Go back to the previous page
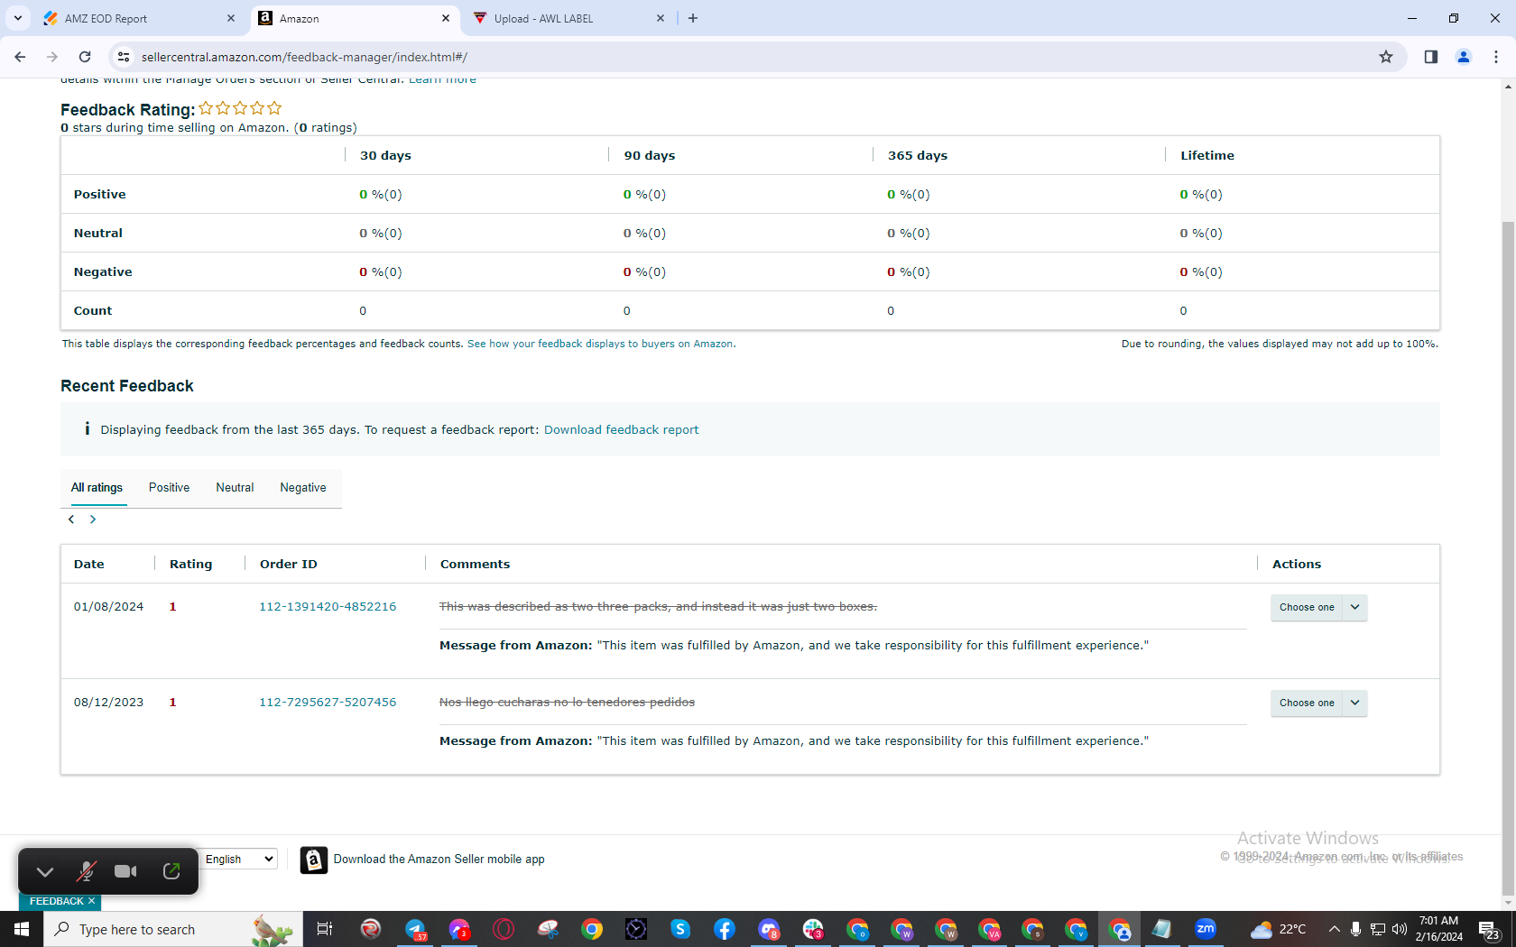This screenshot has width=1516, height=947. tap(20, 57)
